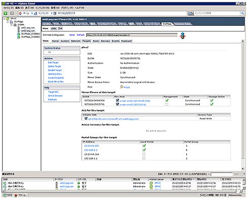Viewport: 248px width, 198px height.
Task: Click the Edit Target action link
Action: [53, 63]
